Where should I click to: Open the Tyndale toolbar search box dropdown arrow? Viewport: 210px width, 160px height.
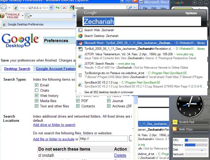tap(74, 16)
